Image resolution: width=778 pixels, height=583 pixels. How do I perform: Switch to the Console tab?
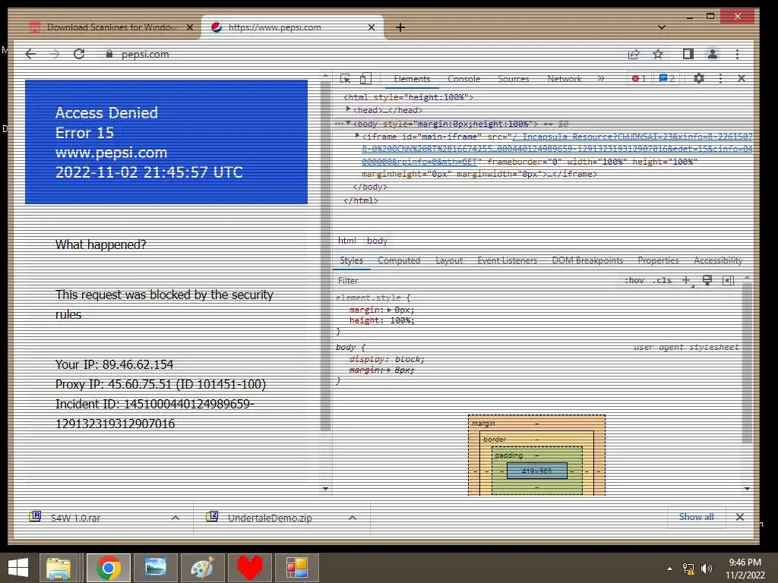click(464, 79)
